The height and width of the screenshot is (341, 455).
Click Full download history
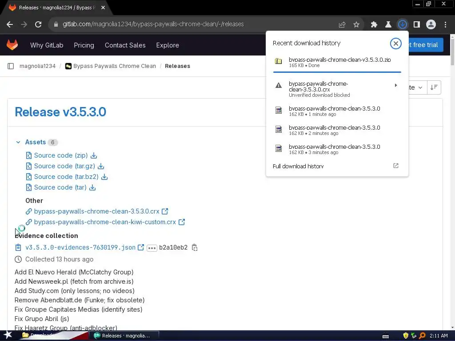click(x=298, y=166)
